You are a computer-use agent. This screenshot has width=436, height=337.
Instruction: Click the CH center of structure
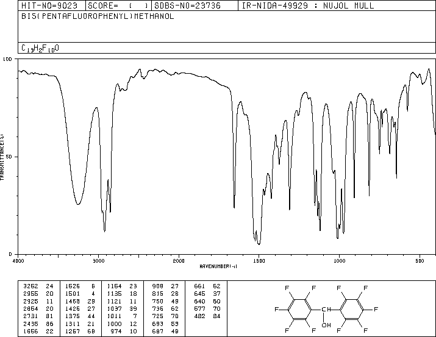(326, 309)
